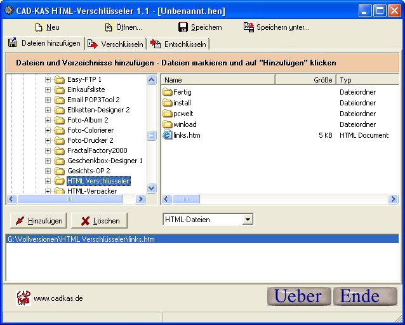Click the CAD-KAS logo icon
Screen dimensions: 405x325
click(23, 298)
